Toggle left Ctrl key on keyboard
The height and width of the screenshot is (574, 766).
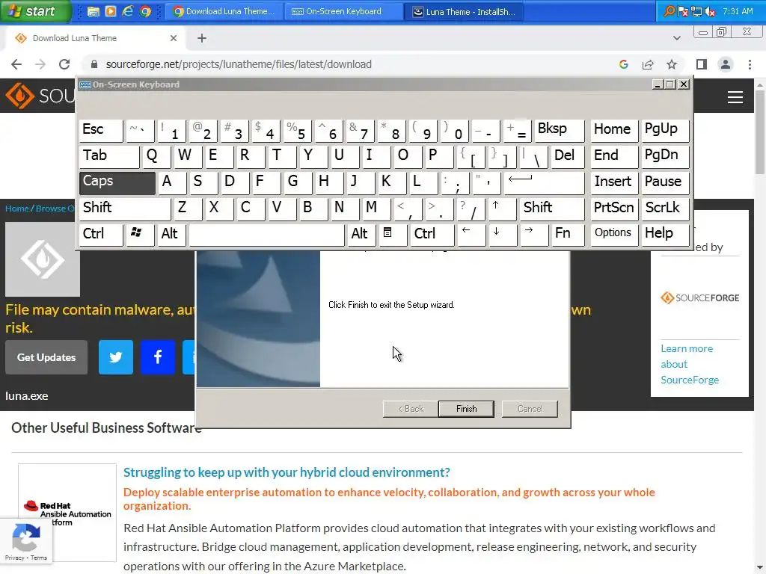(x=101, y=235)
